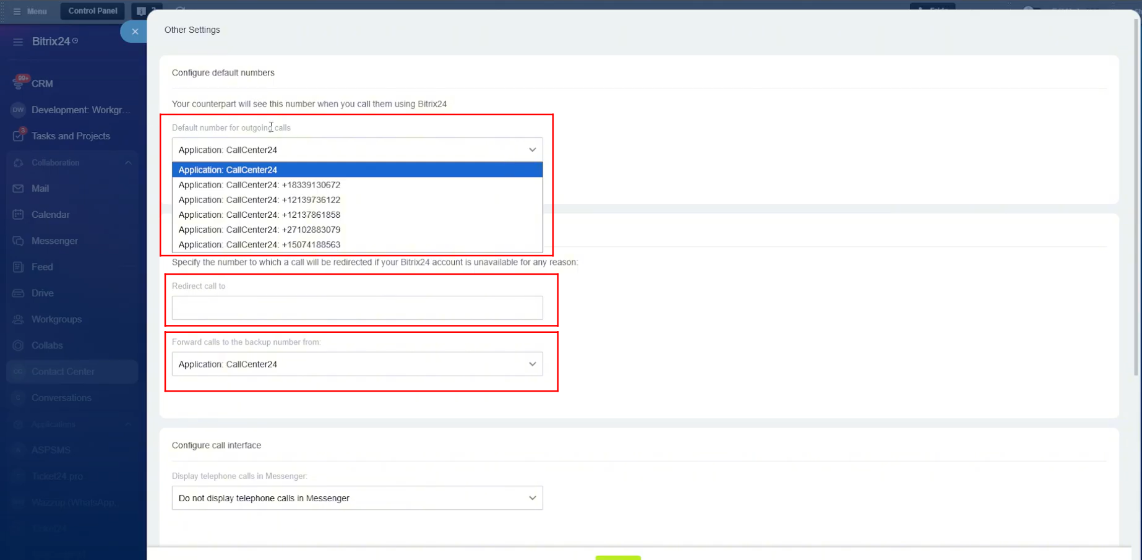Open Default number for outgoing calls dropdown
1142x560 pixels.
point(357,150)
